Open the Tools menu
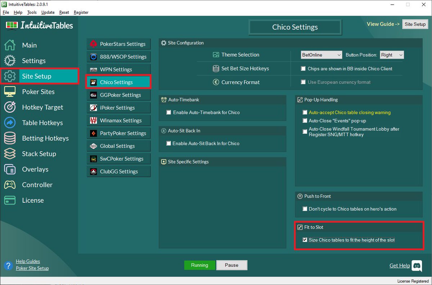 (x=32, y=12)
